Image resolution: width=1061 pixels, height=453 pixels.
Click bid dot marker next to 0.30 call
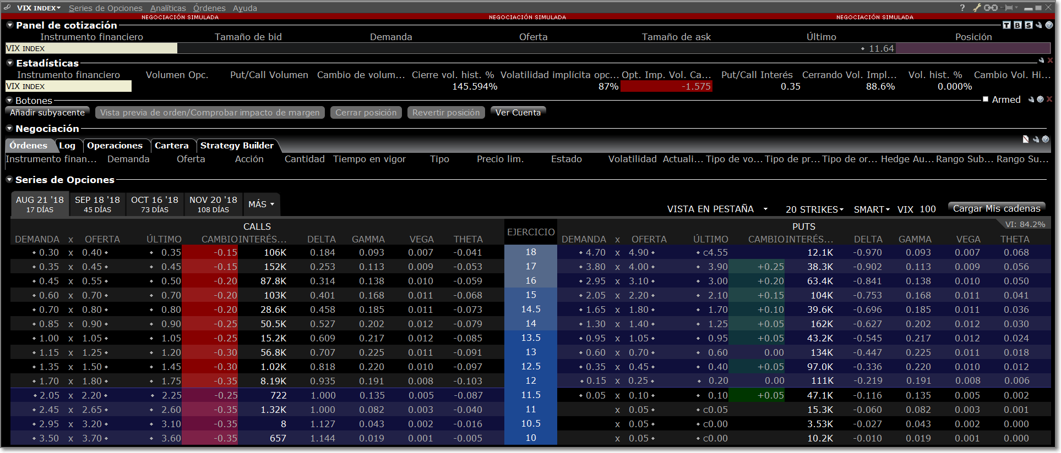tap(34, 253)
